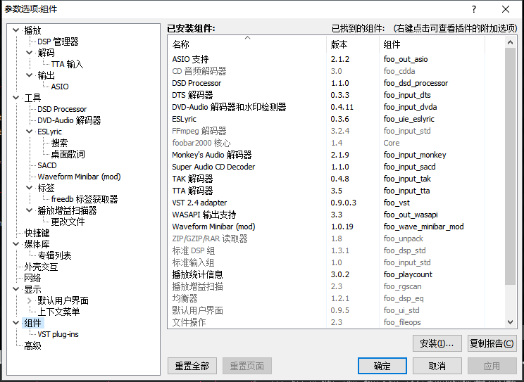Collapse the 工具 tree node
Screen dimensions: 524x382
[17, 98]
